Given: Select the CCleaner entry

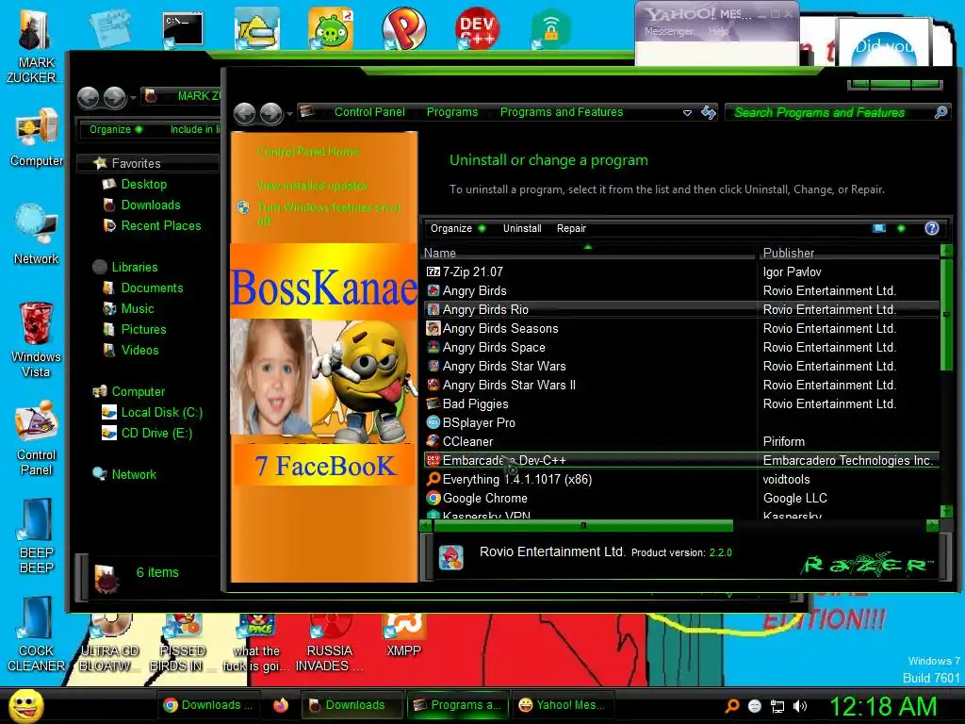Looking at the screenshot, I should click(x=681, y=441).
